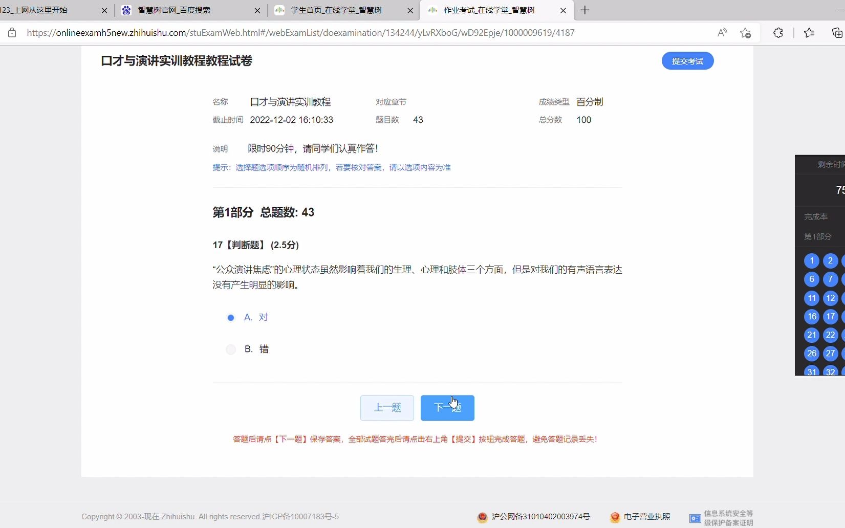This screenshot has height=528, width=845.
Task: Jump to question 2 in navigator
Action: click(x=830, y=261)
